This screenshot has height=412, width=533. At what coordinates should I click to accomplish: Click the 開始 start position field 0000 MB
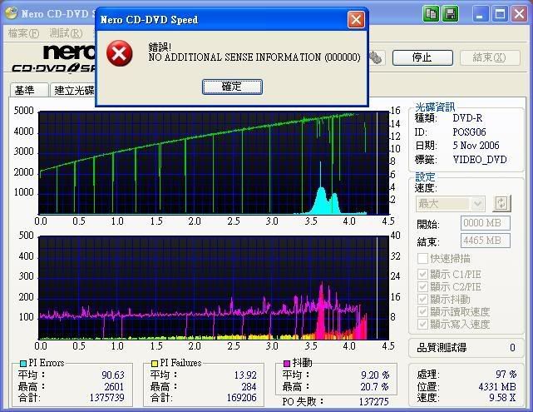486,223
